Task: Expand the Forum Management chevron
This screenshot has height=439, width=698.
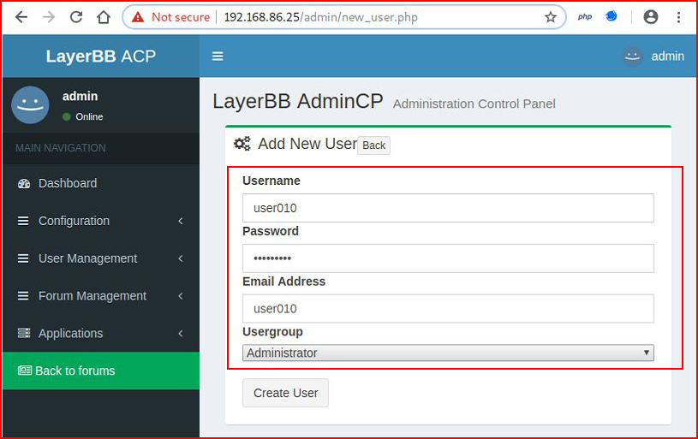Action: 181,296
